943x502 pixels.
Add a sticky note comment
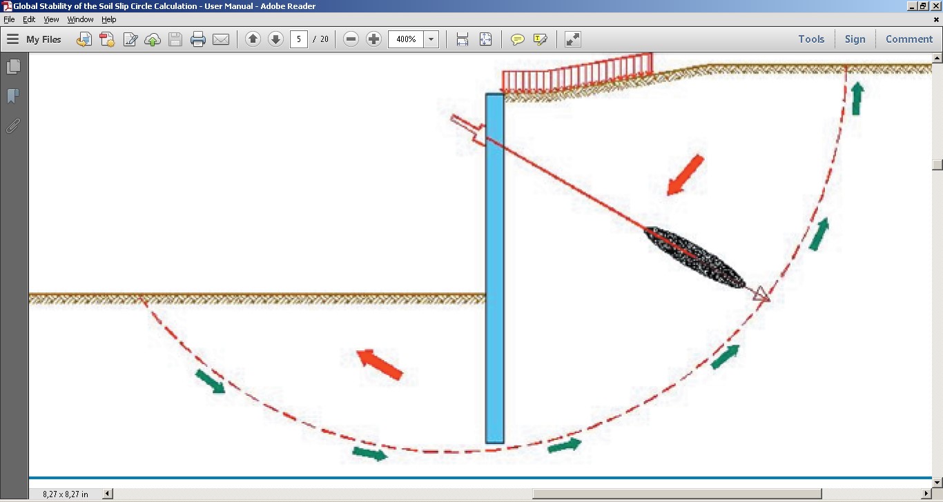[x=517, y=39]
